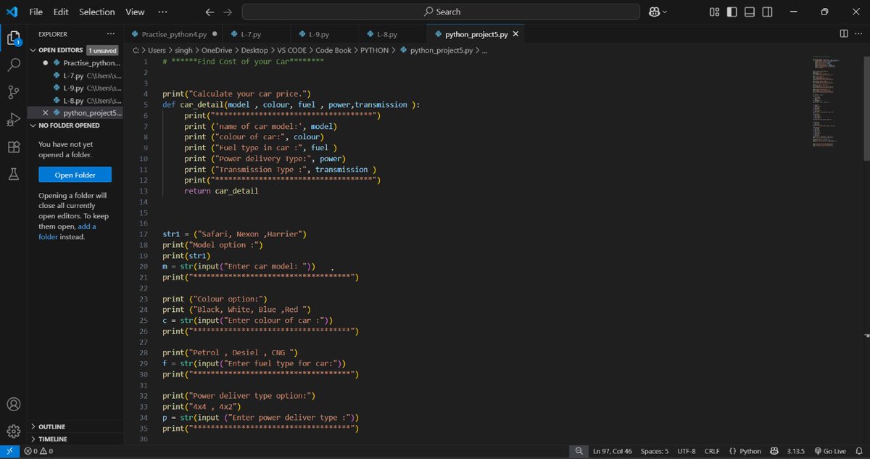
Task: Close the python_project5.py tab
Action: coord(515,34)
